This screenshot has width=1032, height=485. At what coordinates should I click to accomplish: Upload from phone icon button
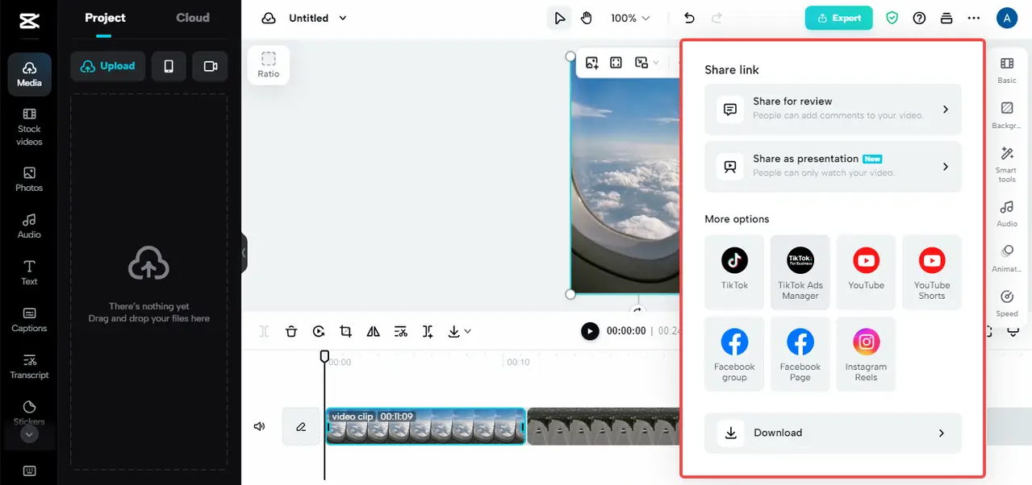pos(169,66)
